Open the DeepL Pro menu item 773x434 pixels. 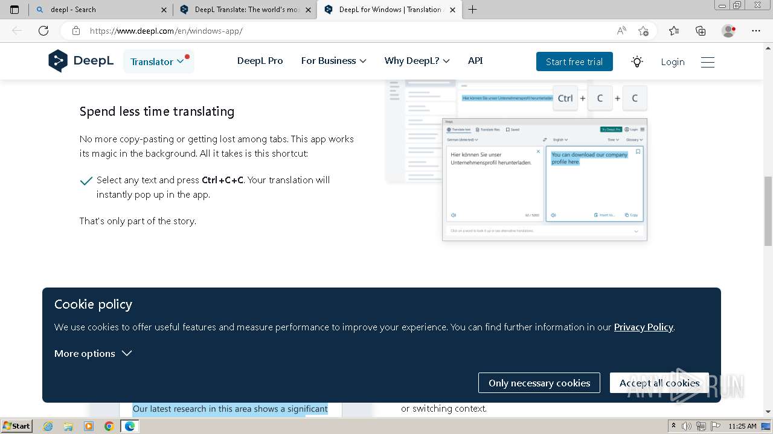pyautogui.click(x=260, y=61)
